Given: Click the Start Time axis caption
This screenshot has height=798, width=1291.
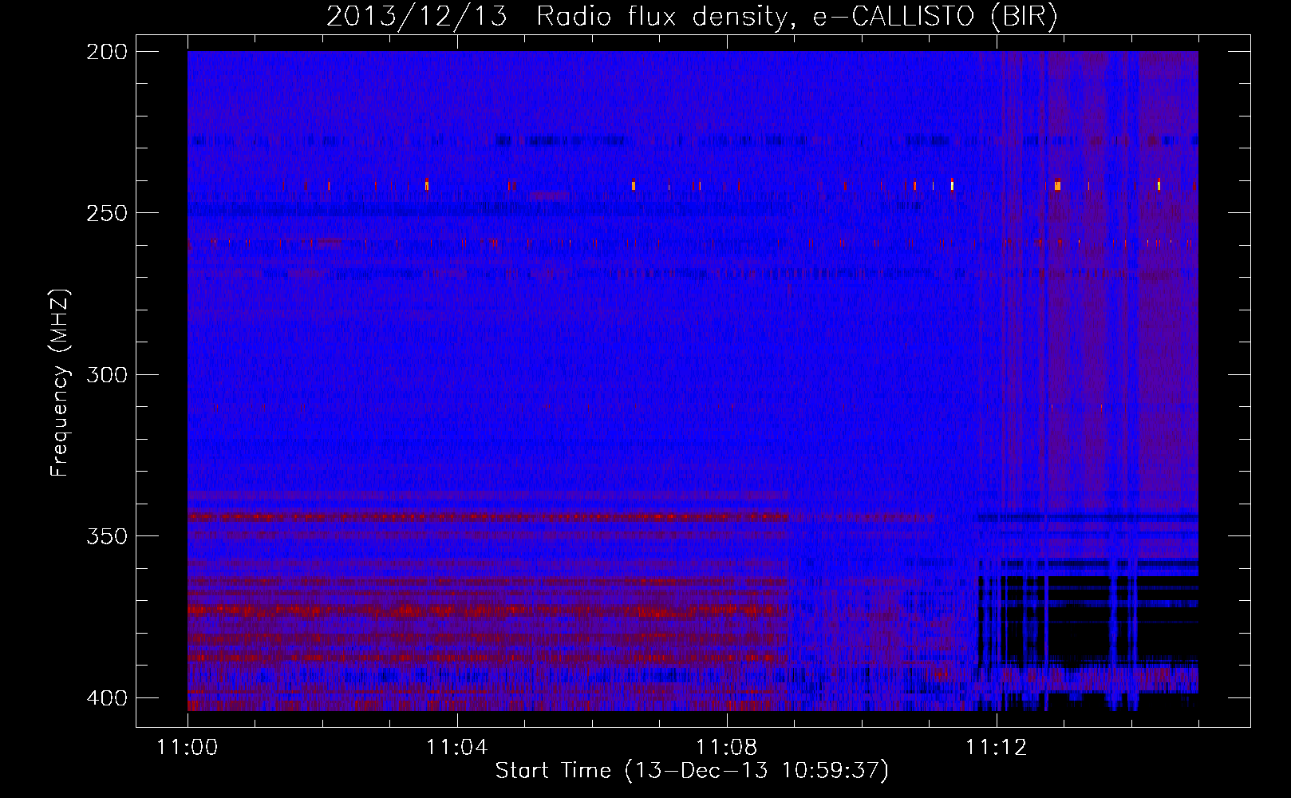Looking at the screenshot, I should click(692, 771).
